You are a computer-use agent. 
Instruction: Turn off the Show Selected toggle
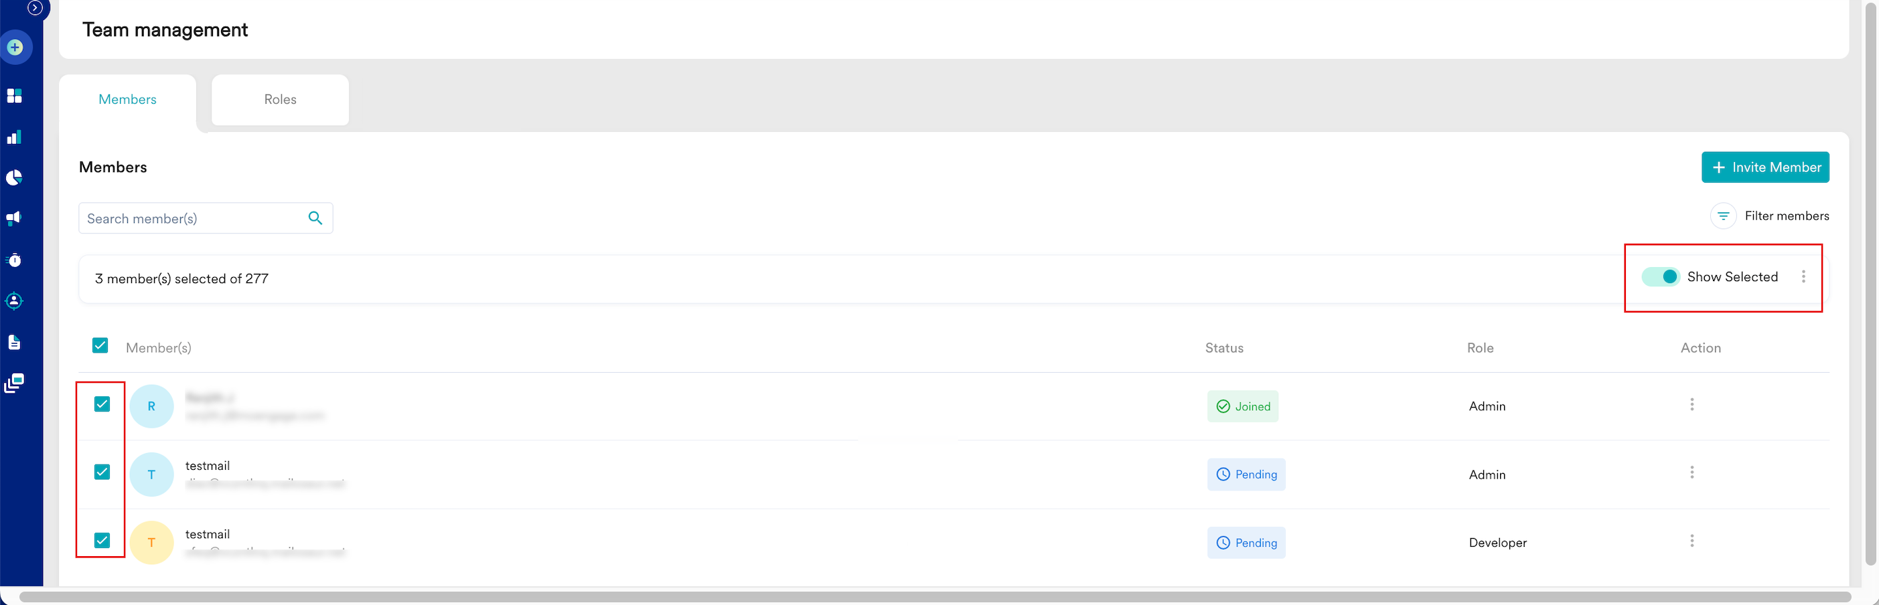coord(1661,277)
